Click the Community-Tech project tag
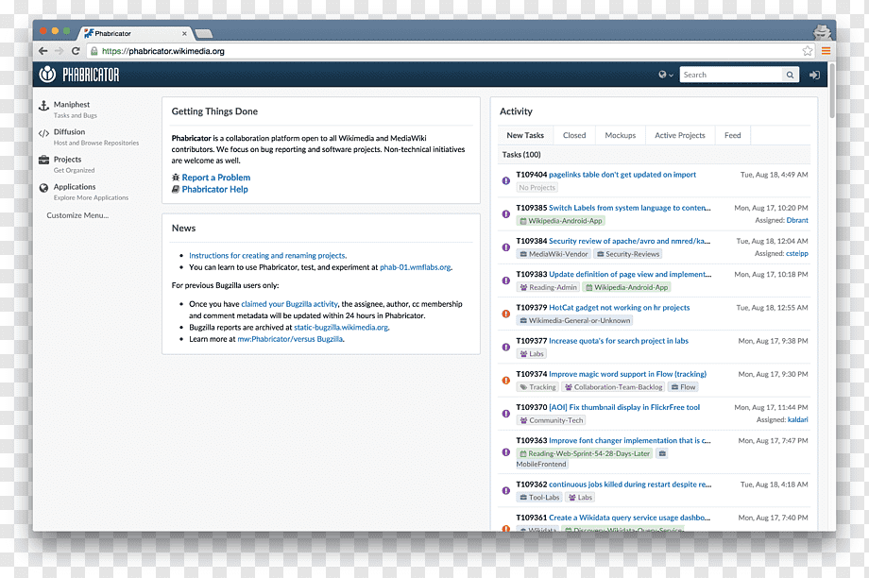Screen dimensions: 869x578 551,420
